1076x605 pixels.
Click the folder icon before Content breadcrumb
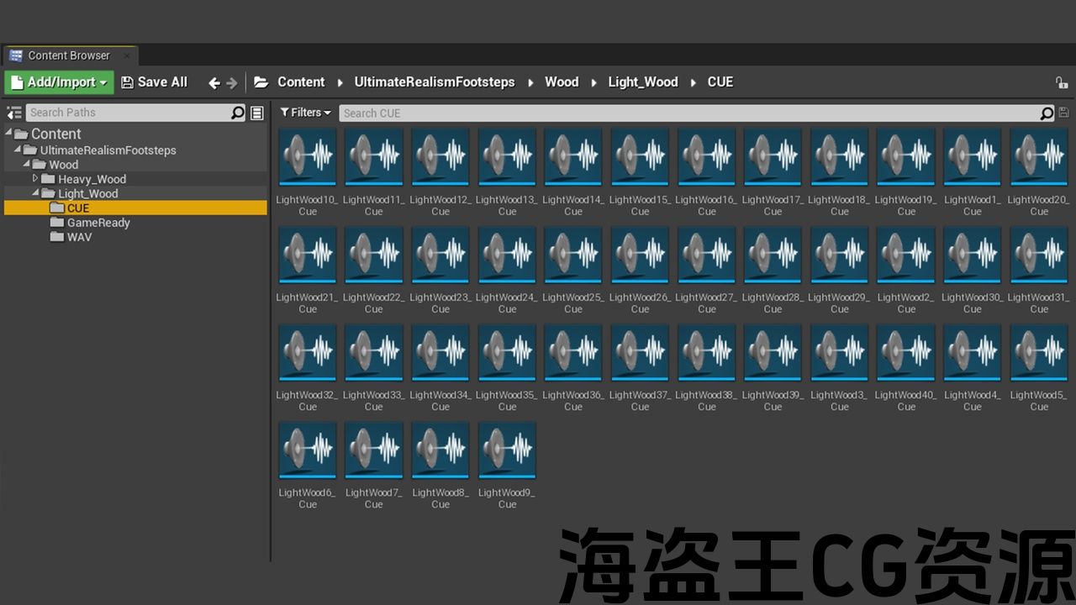[261, 82]
